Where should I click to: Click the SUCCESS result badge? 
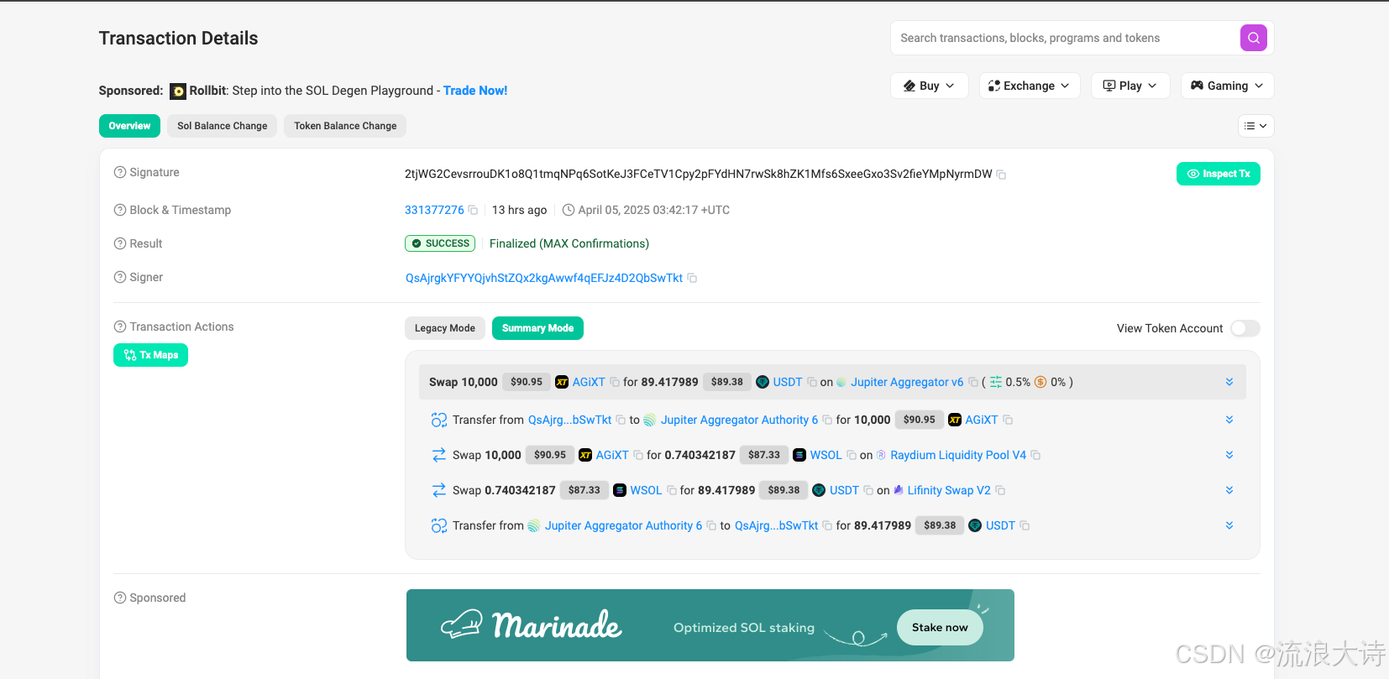coord(440,243)
